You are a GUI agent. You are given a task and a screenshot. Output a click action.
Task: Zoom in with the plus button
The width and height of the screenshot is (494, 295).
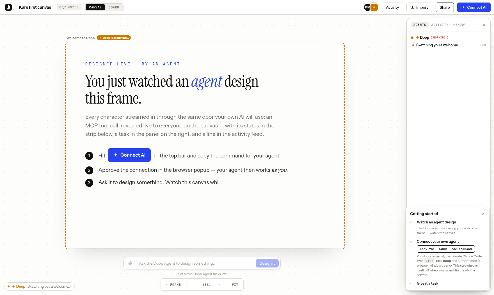tap(219, 285)
